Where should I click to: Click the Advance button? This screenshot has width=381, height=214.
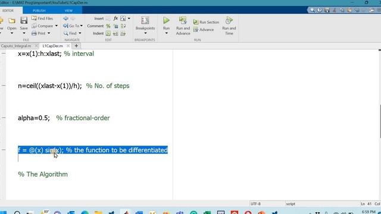204,30
